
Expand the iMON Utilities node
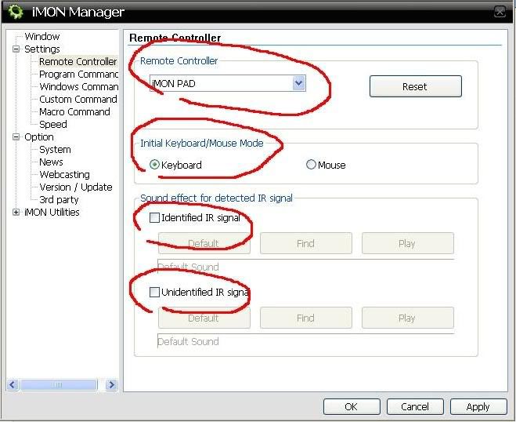coord(16,212)
